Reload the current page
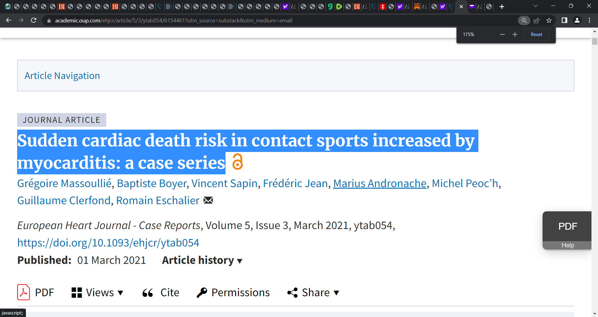The height and width of the screenshot is (317, 598). tap(34, 20)
